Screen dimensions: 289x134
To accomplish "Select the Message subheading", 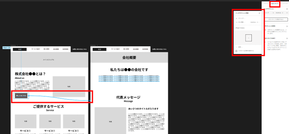I will coord(128,101).
